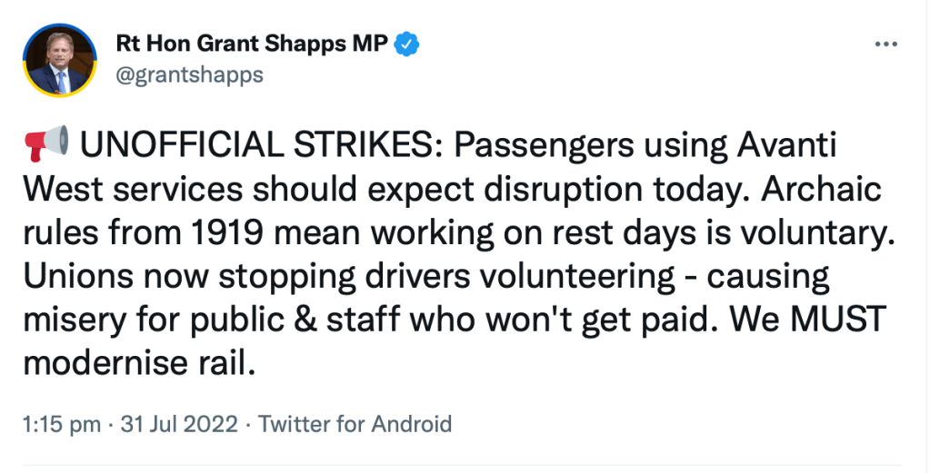Click the @grantshapps handle

pyautogui.click(x=189, y=74)
